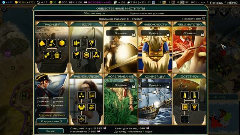Select the middle-right policy icon in Рационализм

[91, 107]
